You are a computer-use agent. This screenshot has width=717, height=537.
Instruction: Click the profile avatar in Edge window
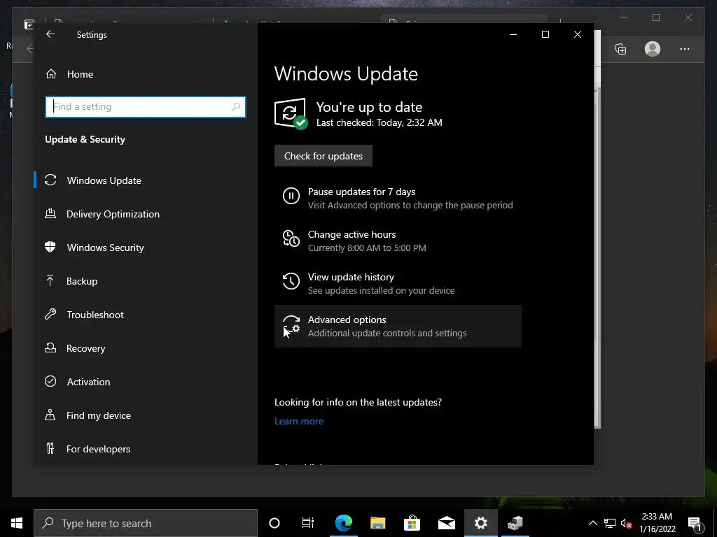pos(653,49)
